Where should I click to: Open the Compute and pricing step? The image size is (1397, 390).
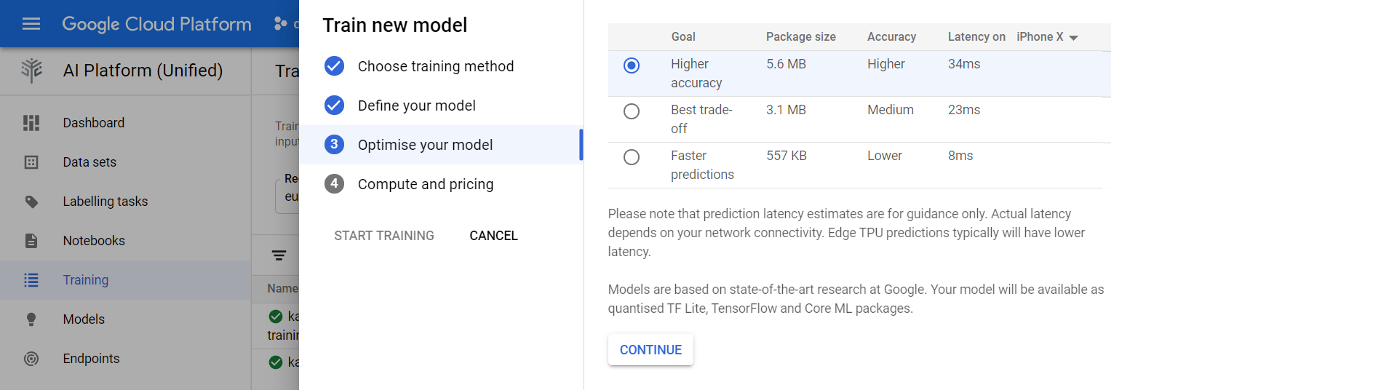425,184
